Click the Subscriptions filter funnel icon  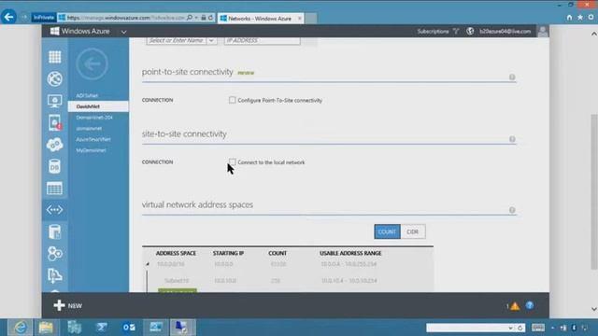[456, 31]
